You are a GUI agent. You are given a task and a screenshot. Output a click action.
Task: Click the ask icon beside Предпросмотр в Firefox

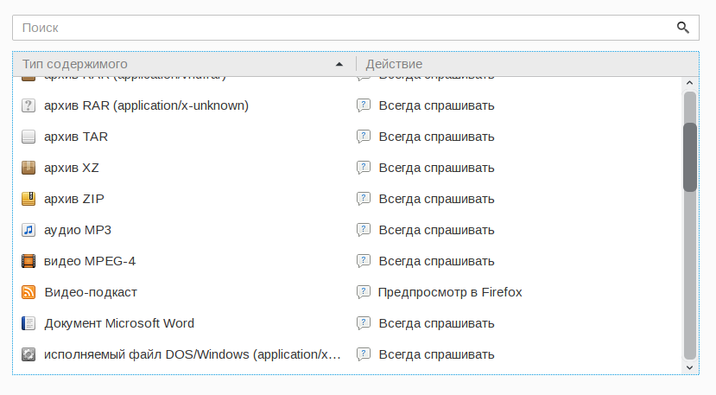(364, 292)
